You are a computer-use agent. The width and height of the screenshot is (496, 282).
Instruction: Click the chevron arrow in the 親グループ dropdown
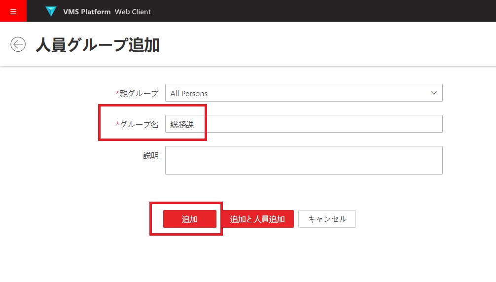(x=434, y=93)
